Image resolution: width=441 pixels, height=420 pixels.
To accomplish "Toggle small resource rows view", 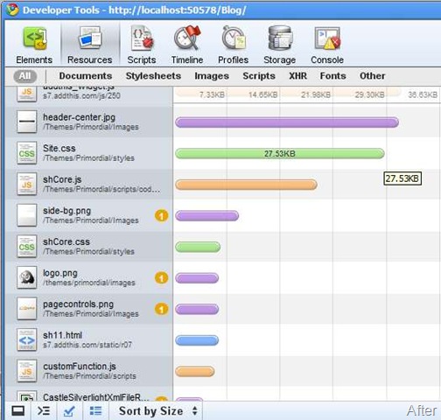I will coord(95,411).
